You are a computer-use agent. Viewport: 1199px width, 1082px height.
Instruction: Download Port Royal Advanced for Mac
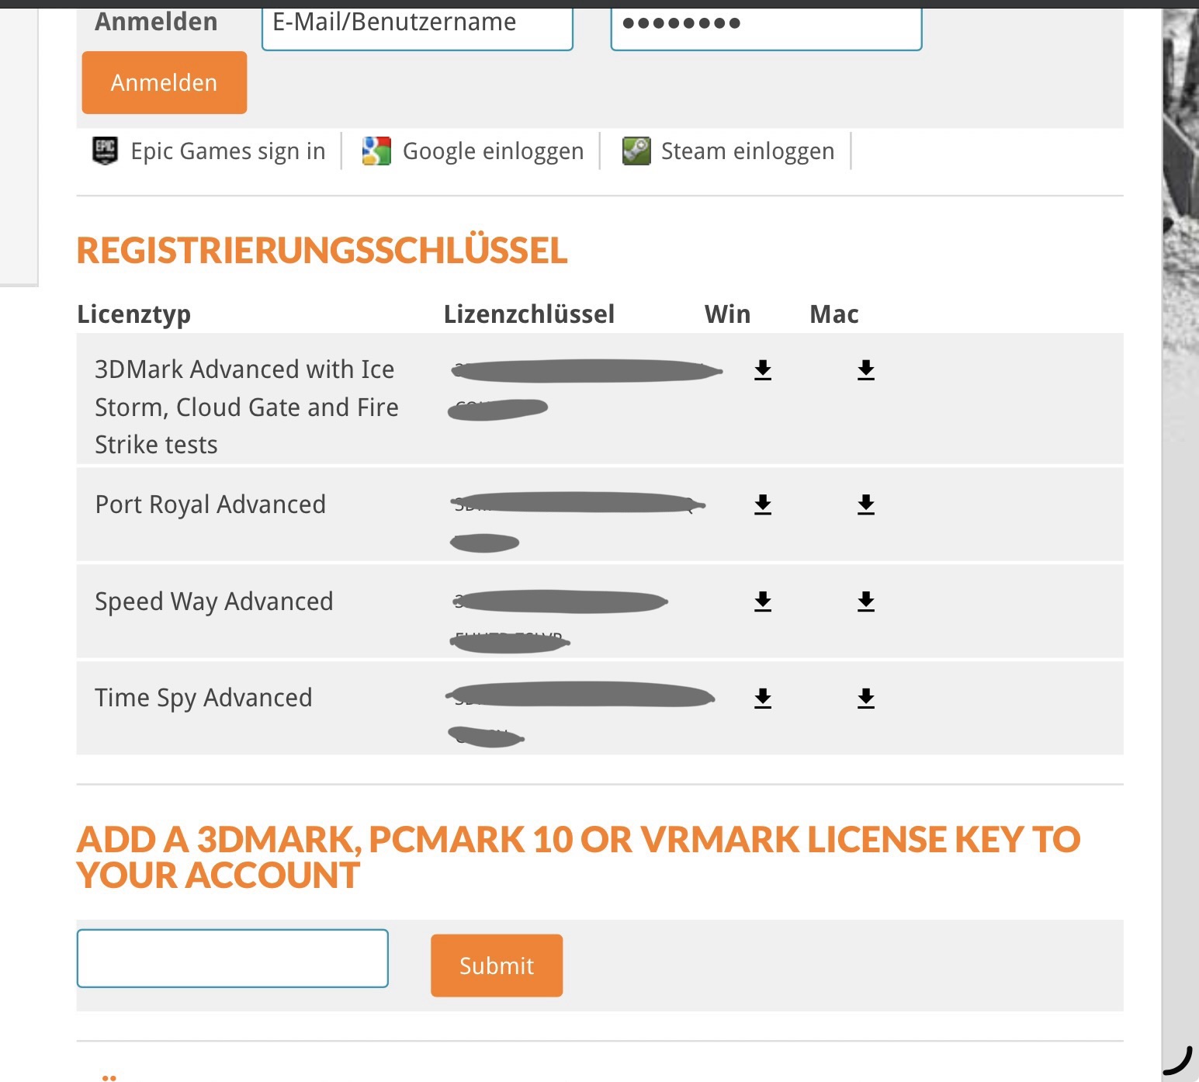[x=866, y=505]
